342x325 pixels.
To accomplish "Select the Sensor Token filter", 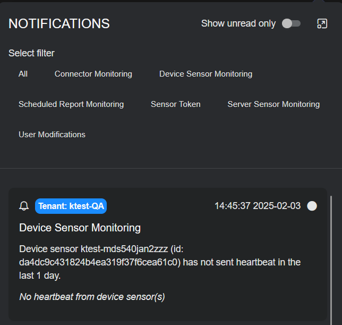I will (x=176, y=104).
